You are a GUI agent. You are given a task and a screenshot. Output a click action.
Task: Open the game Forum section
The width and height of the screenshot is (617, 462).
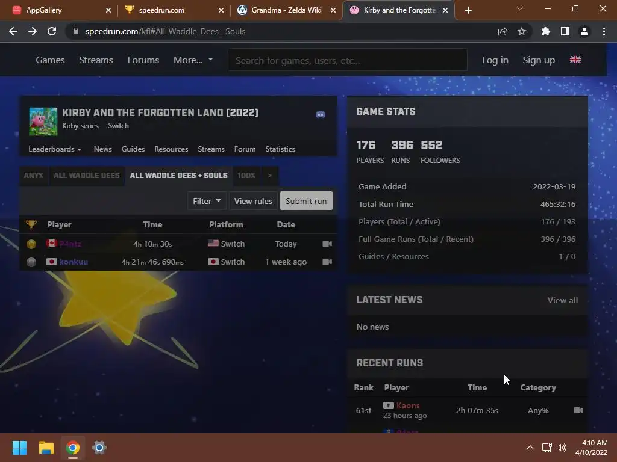(x=245, y=149)
